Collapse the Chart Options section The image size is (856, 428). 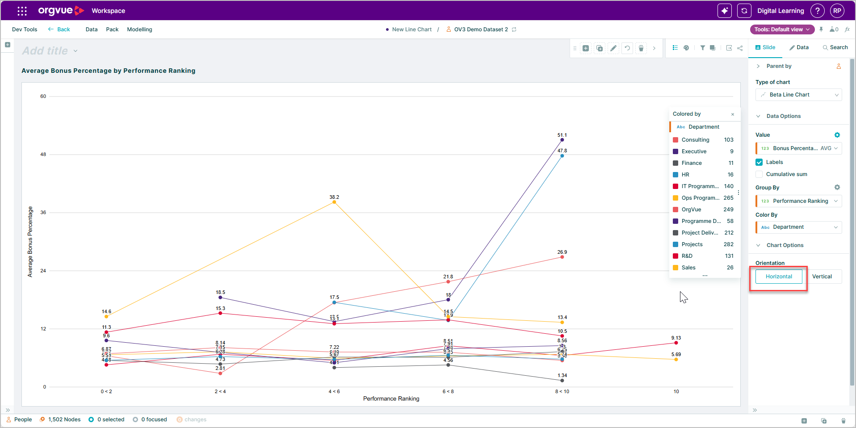(758, 245)
